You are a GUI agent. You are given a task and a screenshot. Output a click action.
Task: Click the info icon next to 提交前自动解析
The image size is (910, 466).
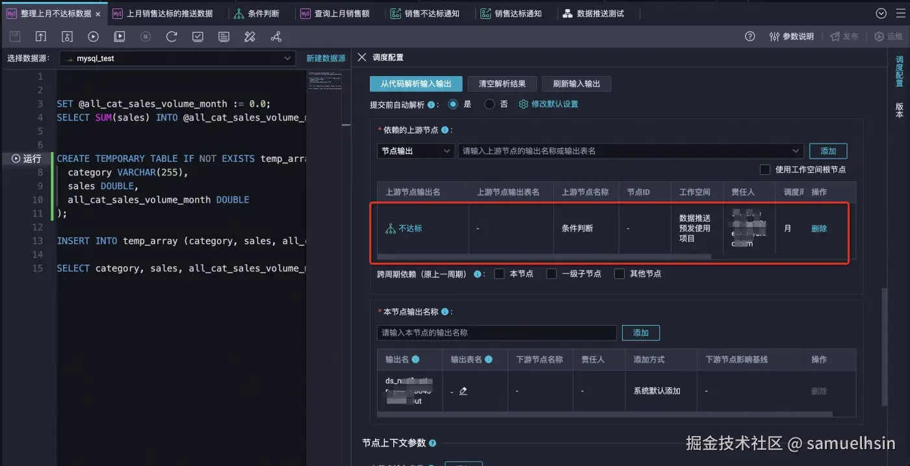point(431,104)
